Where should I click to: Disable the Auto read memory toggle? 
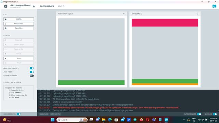click(32, 68)
